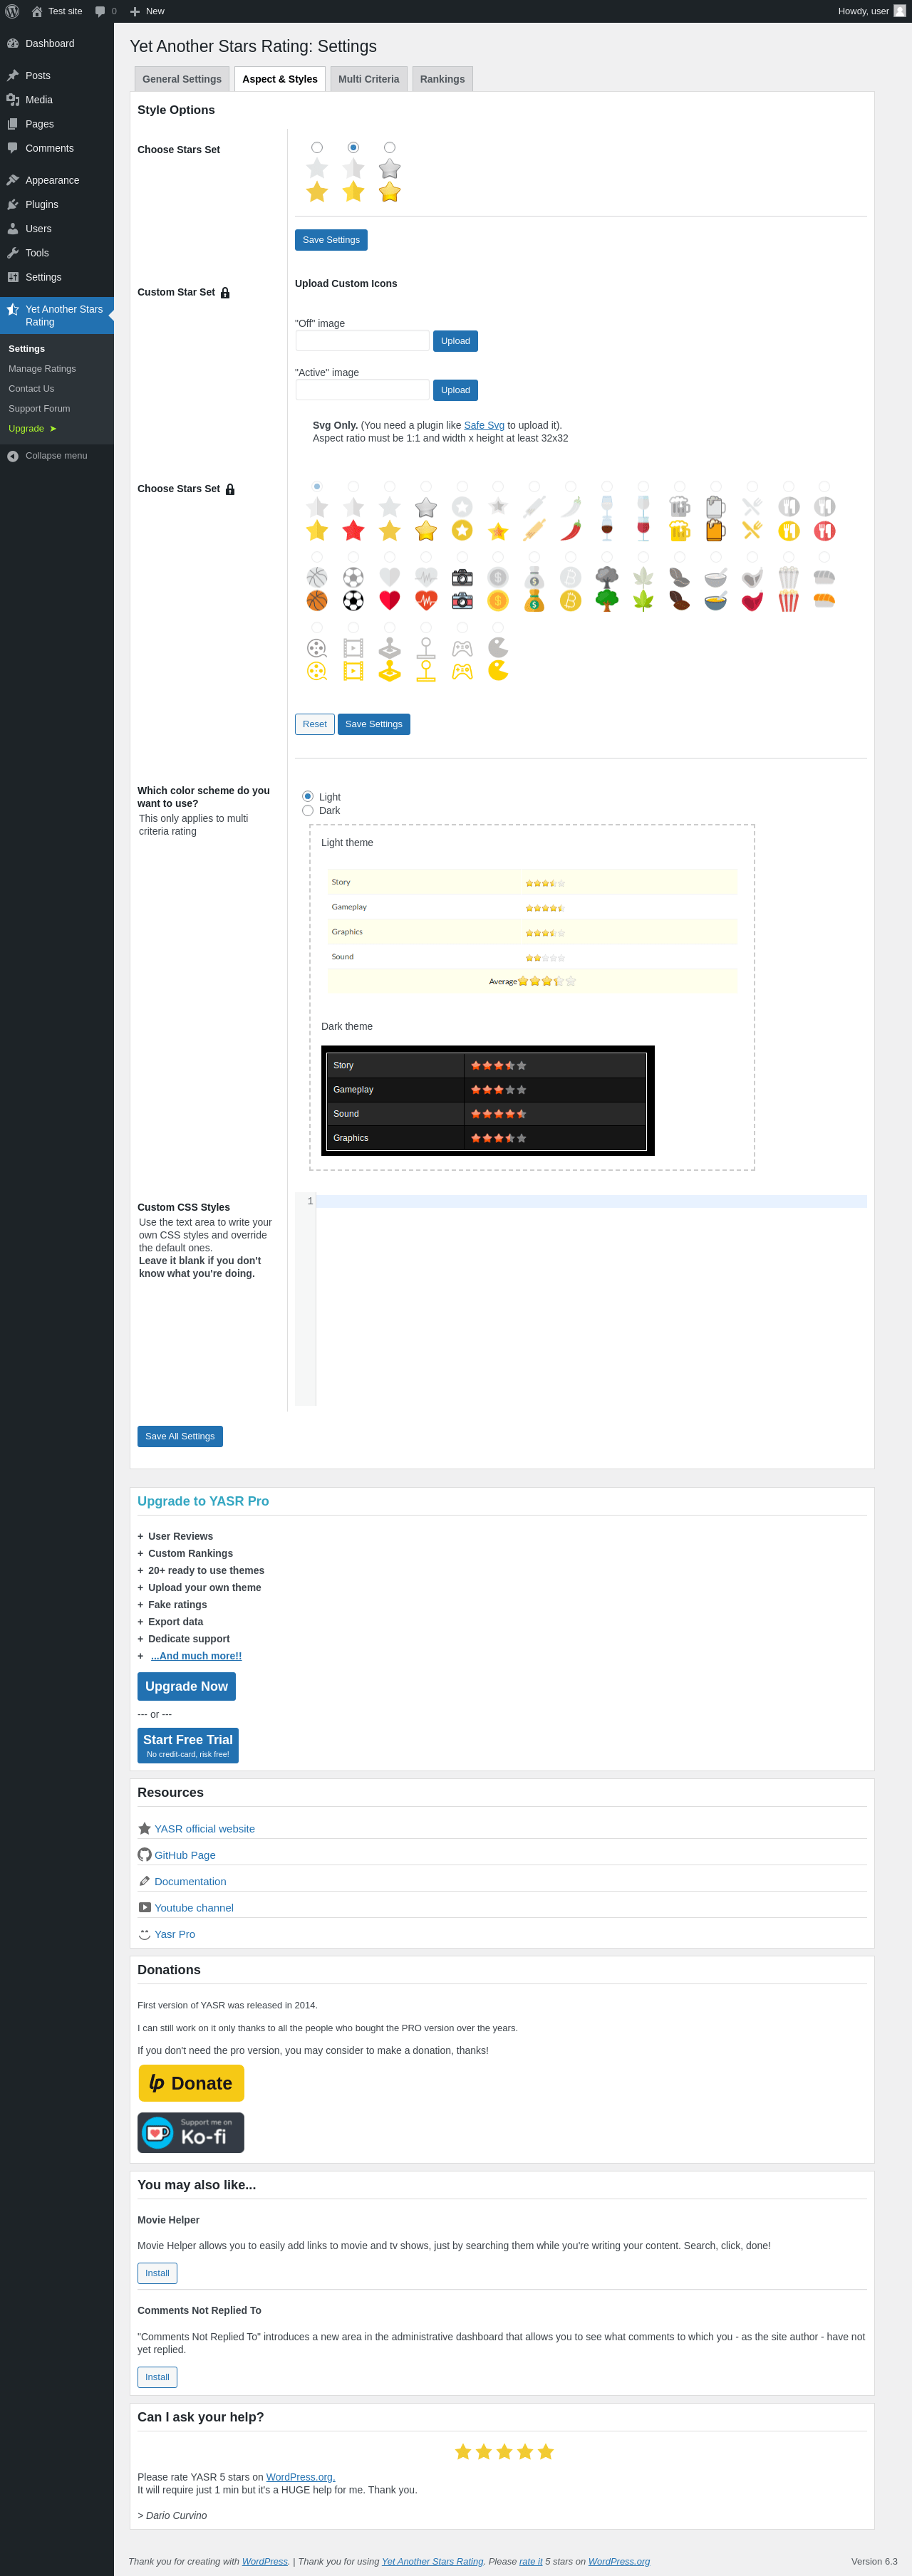Choose the Light color scheme radio
Viewport: 912px width, 2576px height.
[x=308, y=797]
